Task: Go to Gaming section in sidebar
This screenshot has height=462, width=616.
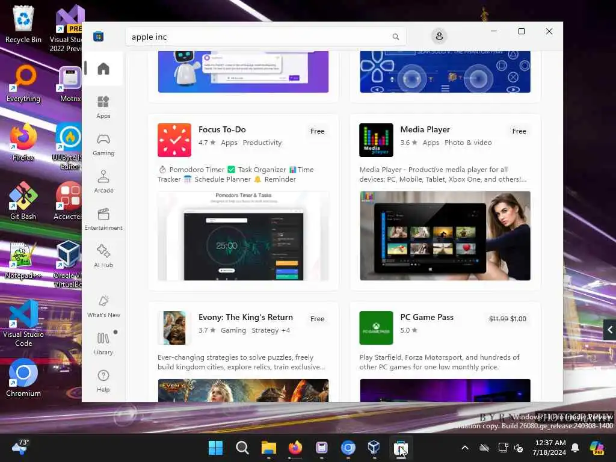Action: (103, 144)
